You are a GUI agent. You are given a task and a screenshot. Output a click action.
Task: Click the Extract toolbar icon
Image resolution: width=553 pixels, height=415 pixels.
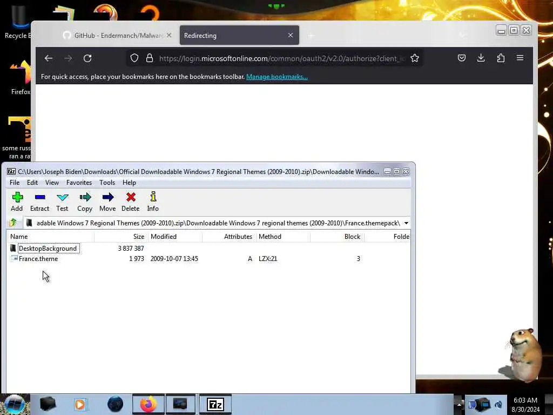pos(39,202)
